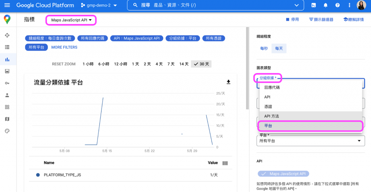
Task: Click the 精細程度：每日查詢次數 filter chip
Action: click(x=50, y=38)
